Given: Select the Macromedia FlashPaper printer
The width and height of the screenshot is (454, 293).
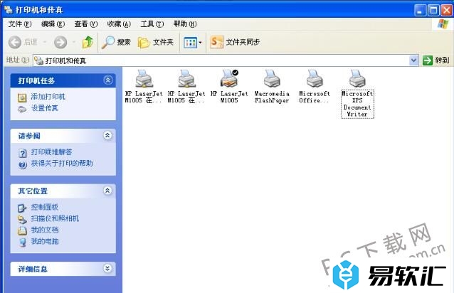Looking at the screenshot, I should [272, 86].
